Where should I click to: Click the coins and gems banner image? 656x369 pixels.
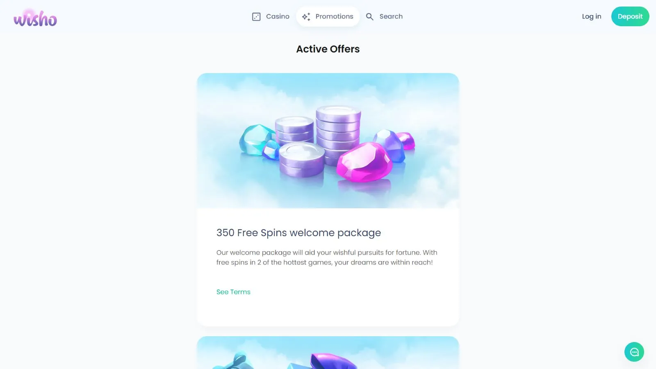pyautogui.click(x=328, y=141)
